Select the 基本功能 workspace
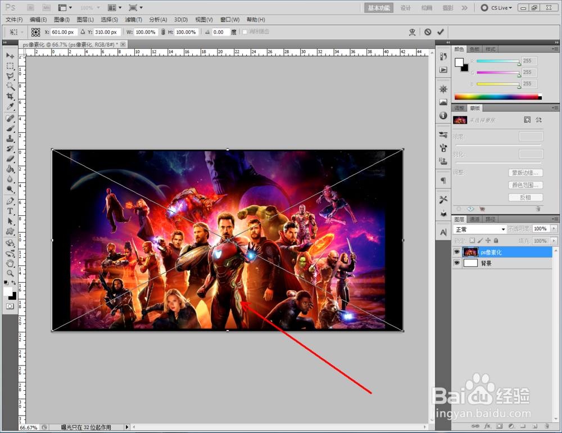The image size is (562, 433). click(379, 8)
